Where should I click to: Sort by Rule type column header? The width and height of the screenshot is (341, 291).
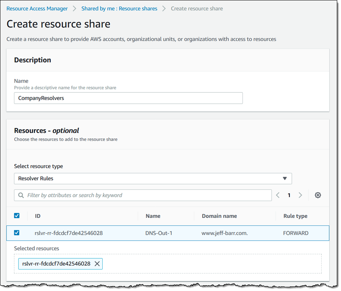click(x=295, y=216)
